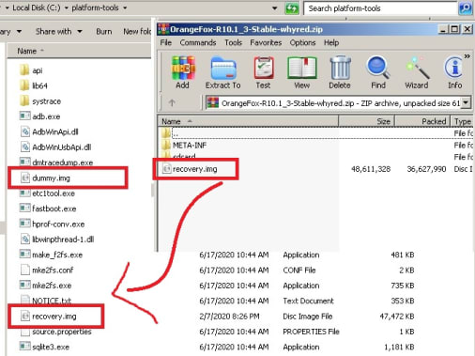This screenshot has width=475, height=356.
Task: Sort archive list by Name column
Action: [249, 121]
